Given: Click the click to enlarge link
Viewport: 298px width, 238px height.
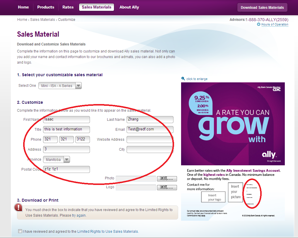Looking at the screenshot, I should [x=197, y=79].
